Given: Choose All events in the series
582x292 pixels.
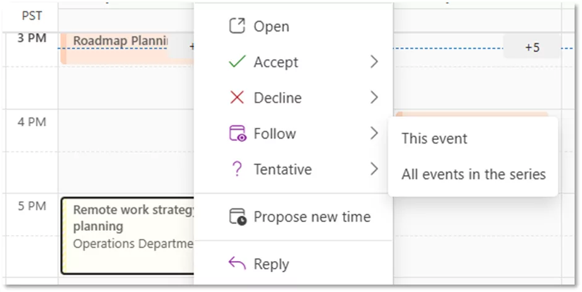Looking at the screenshot, I should 473,174.
